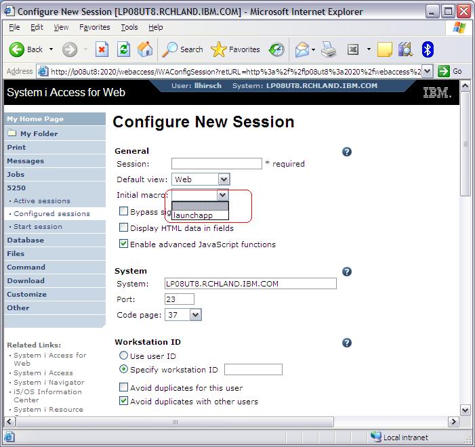
Task: Click the yellow note icon in toolbar
Action: [x=385, y=49]
